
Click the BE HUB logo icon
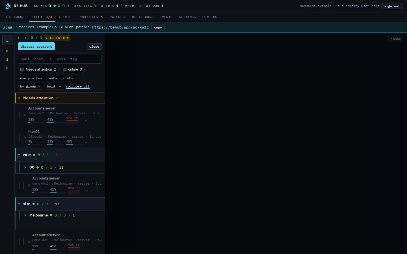point(8,6)
